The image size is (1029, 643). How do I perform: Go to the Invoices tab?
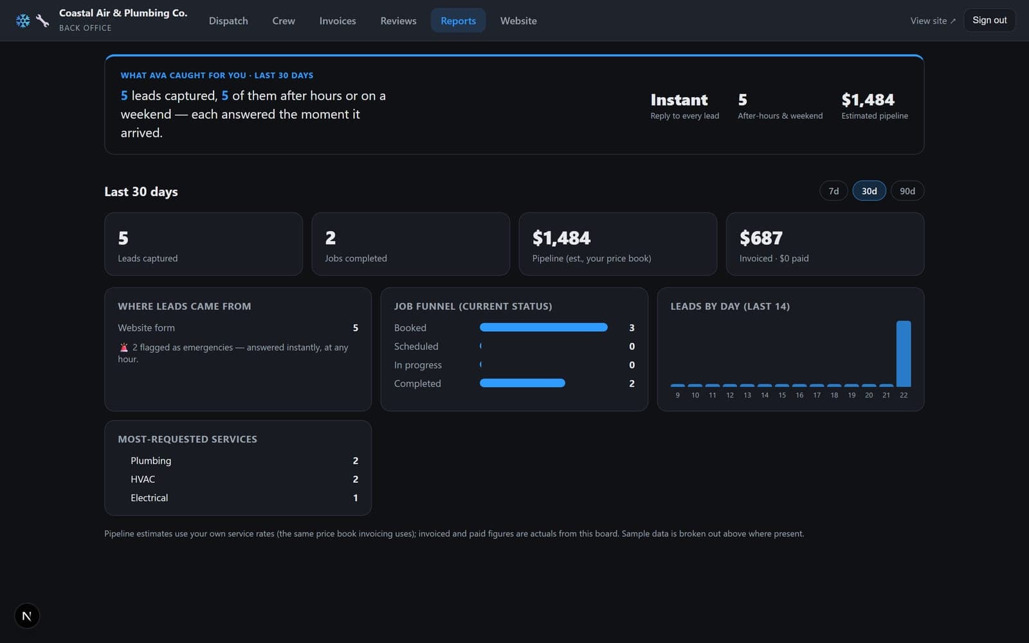pos(338,21)
